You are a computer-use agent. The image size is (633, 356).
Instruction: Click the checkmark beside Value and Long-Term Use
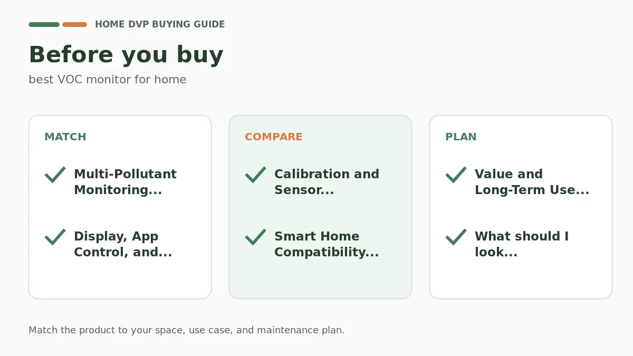456,175
